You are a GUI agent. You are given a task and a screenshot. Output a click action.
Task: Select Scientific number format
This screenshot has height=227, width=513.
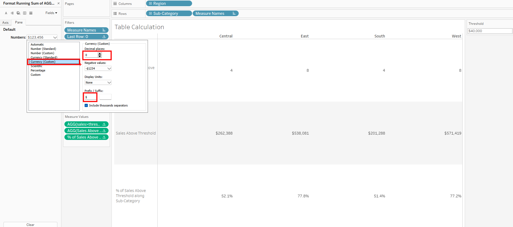click(36, 66)
